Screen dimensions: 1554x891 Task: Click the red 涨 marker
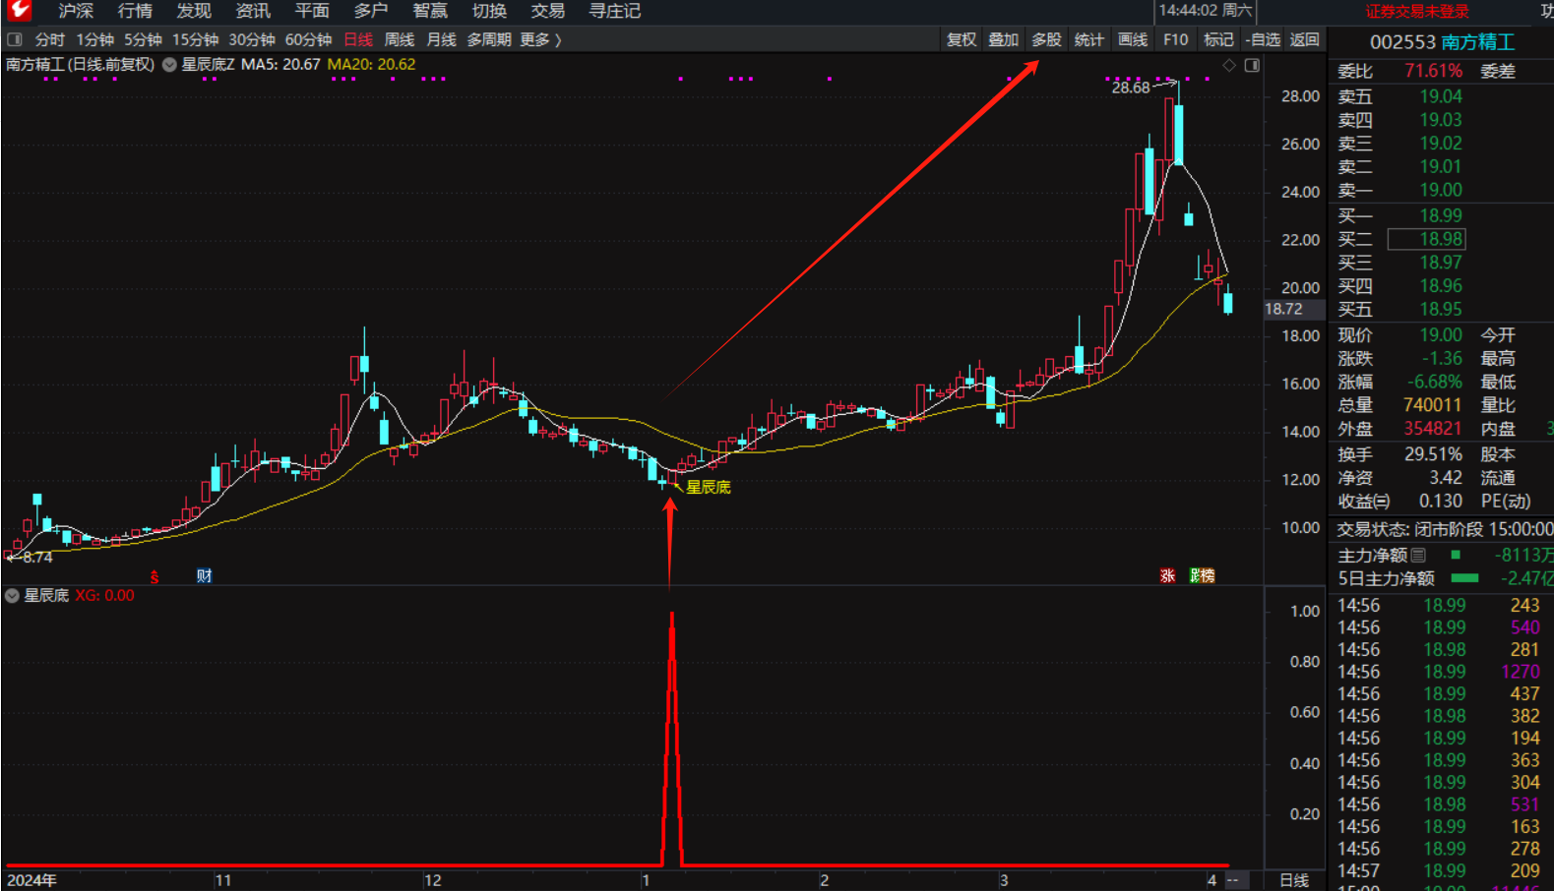pos(1167,576)
